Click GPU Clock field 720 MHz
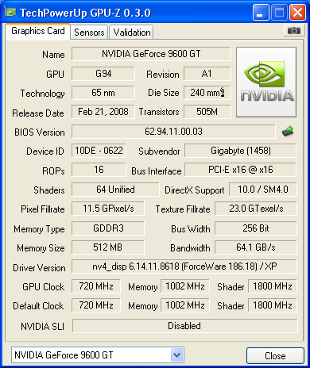The height and width of the screenshot is (368, 310). (x=96, y=286)
